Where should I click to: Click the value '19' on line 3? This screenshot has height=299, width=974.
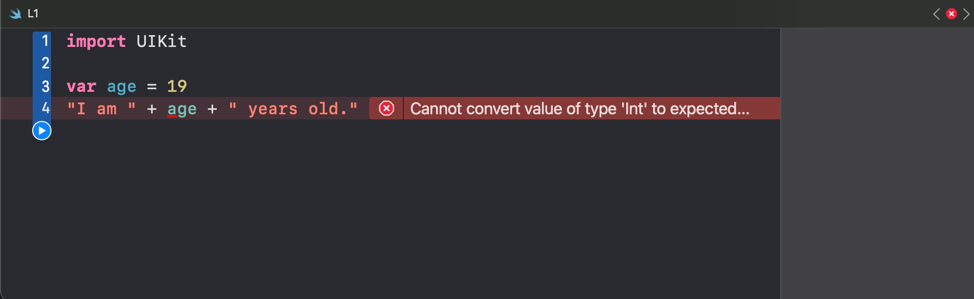pyautogui.click(x=177, y=86)
